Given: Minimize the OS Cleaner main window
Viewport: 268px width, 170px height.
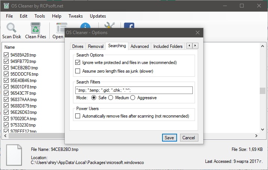Looking at the screenshot, I should click(x=225, y=6).
